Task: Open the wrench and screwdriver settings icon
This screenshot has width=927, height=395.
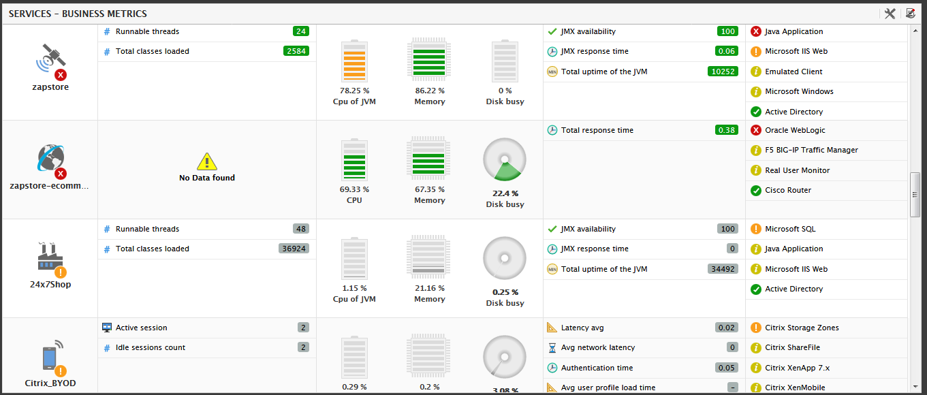Action: (890, 14)
